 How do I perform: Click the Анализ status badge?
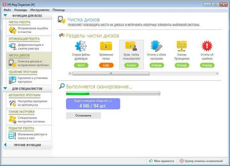pyautogui.click(x=131, y=65)
